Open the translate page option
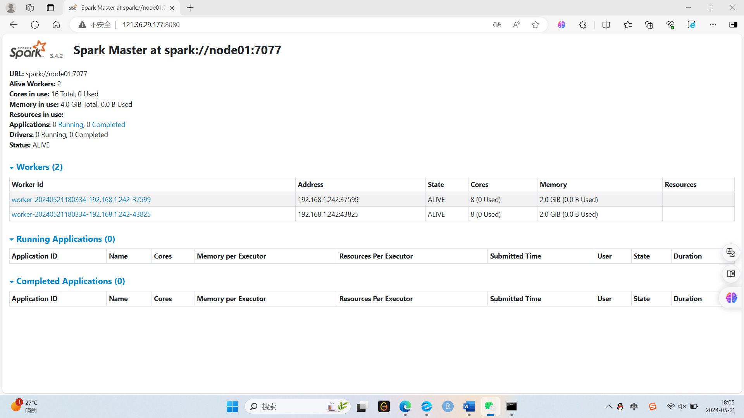The height and width of the screenshot is (418, 744). (497, 25)
